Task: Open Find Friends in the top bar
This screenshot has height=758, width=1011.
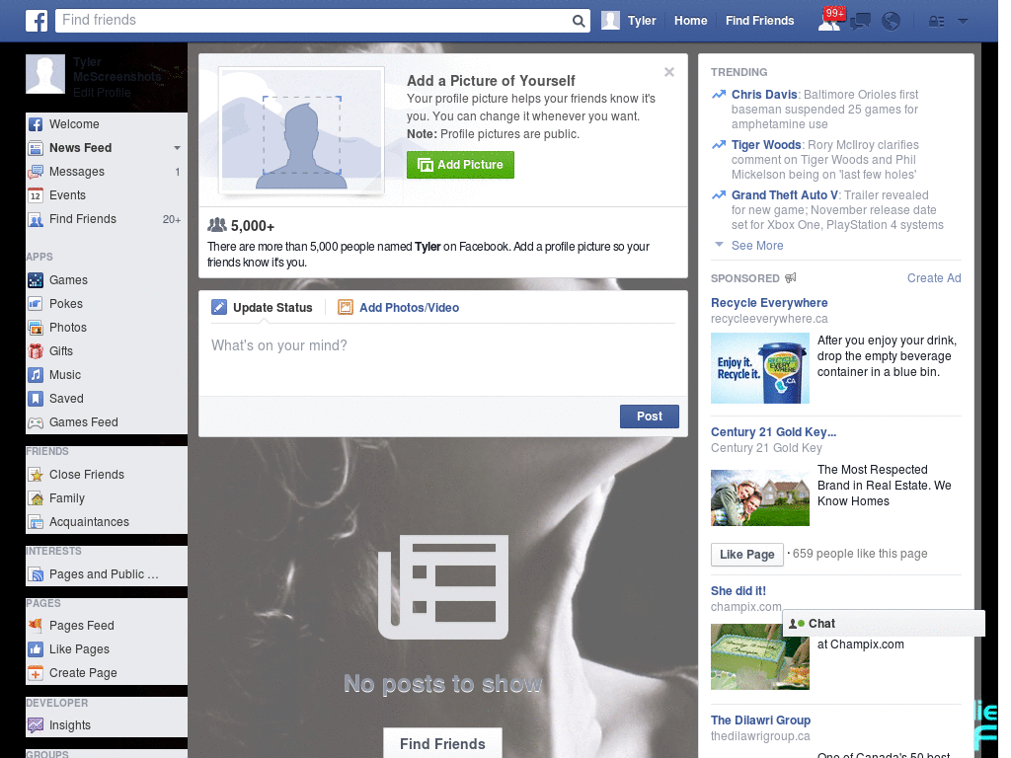Action: pyautogui.click(x=759, y=21)
